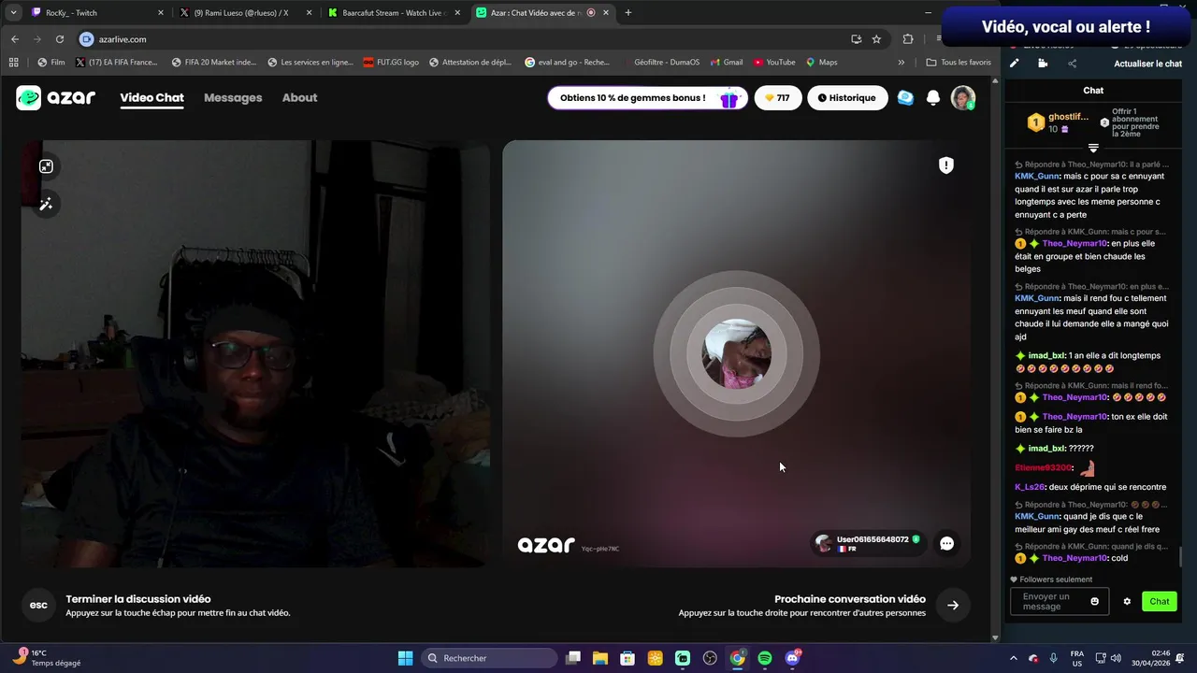Screen dimensions: 1197x673
Task: Open the YouTube bookmark
Action: coord(774,63)
